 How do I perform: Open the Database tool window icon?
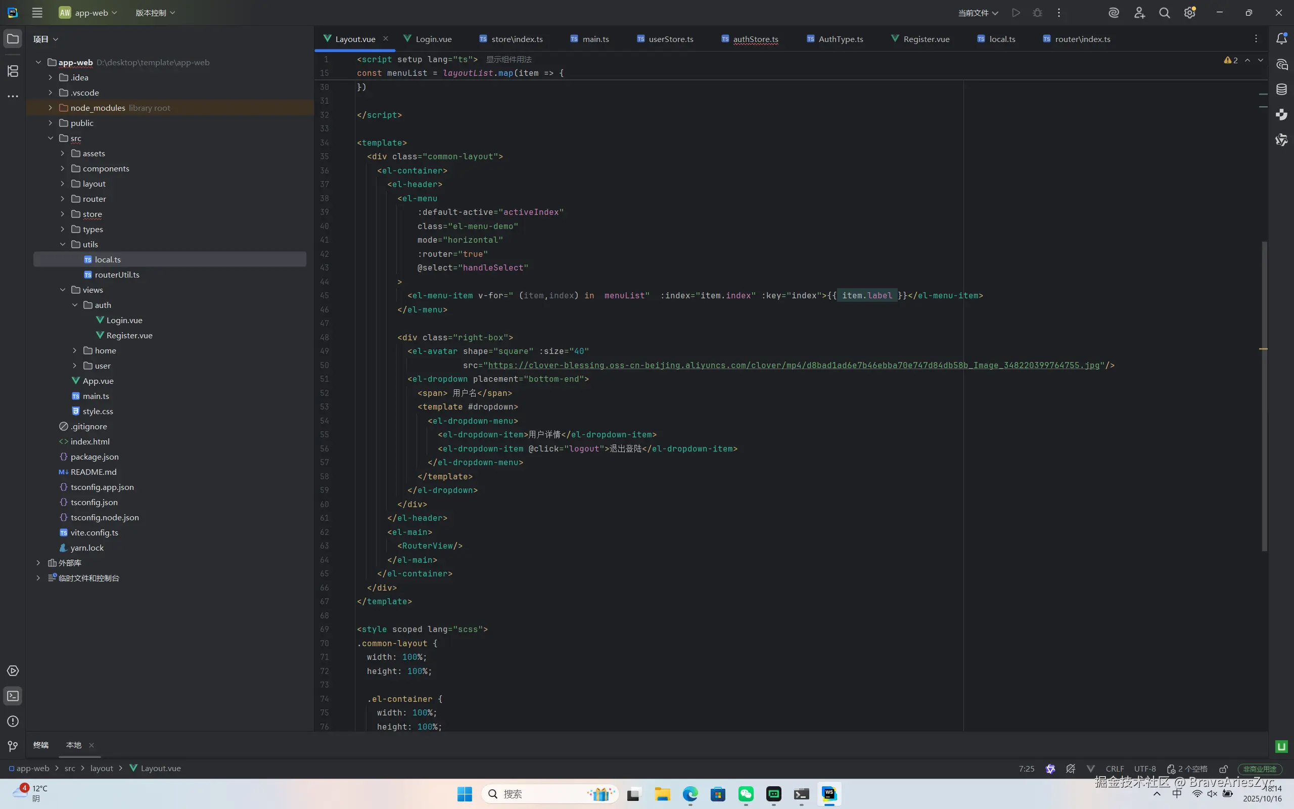click(1282, 89)
